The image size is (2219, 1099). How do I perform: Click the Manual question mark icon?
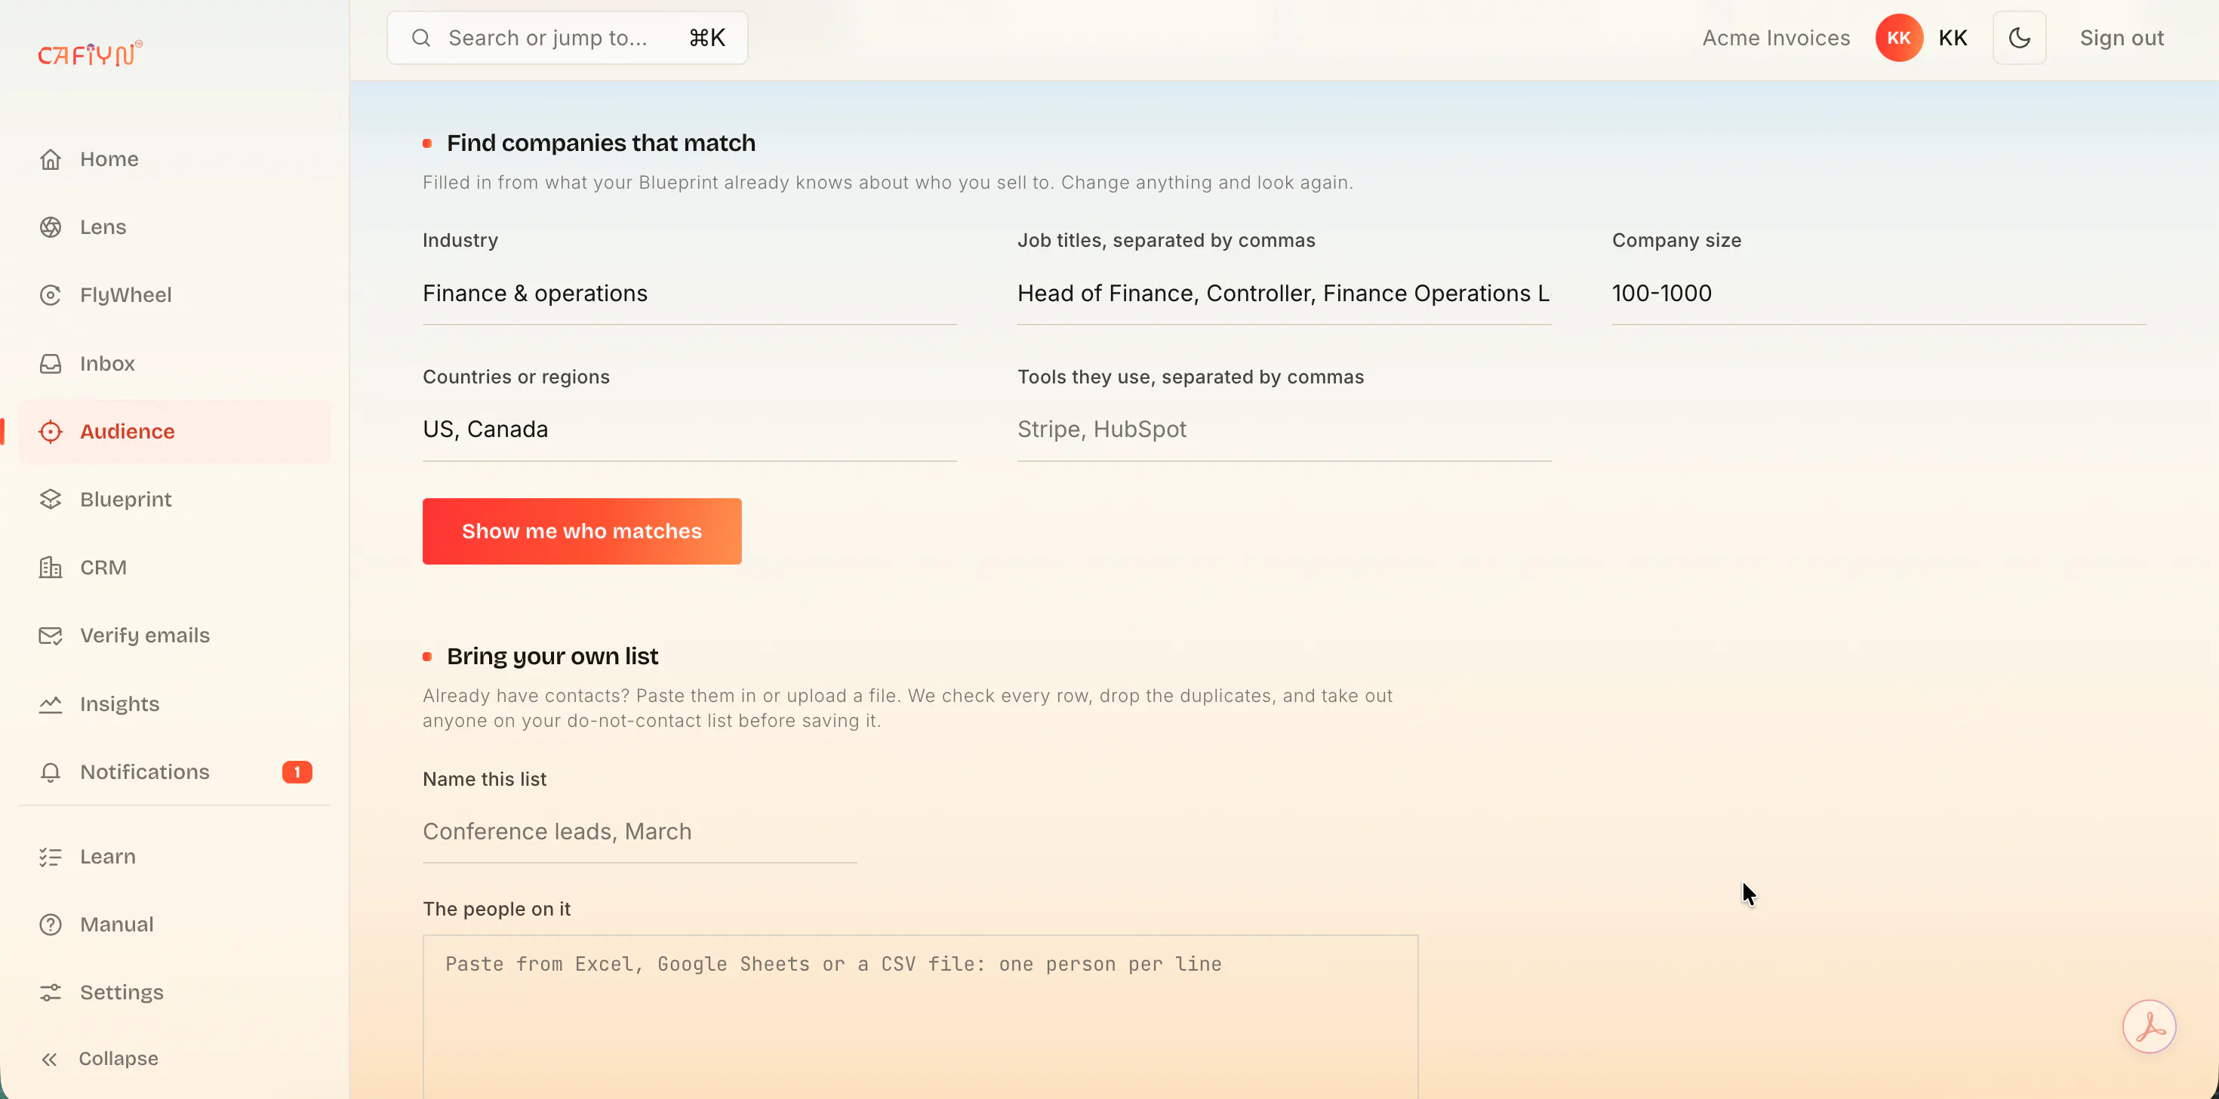pyautogui.click(x=51, y=925)
